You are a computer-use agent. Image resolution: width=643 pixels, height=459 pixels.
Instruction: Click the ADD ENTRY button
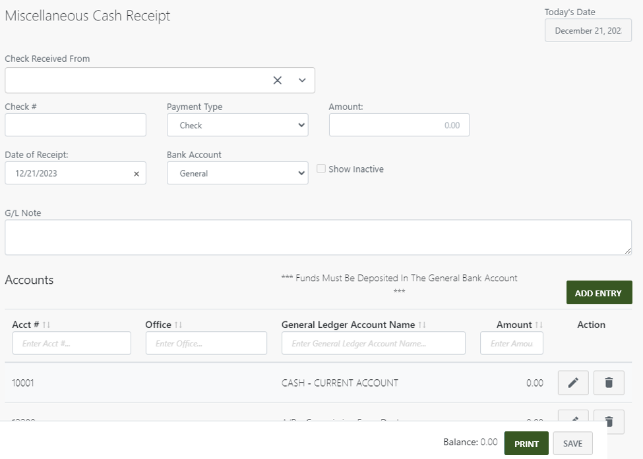coord(598,292)
